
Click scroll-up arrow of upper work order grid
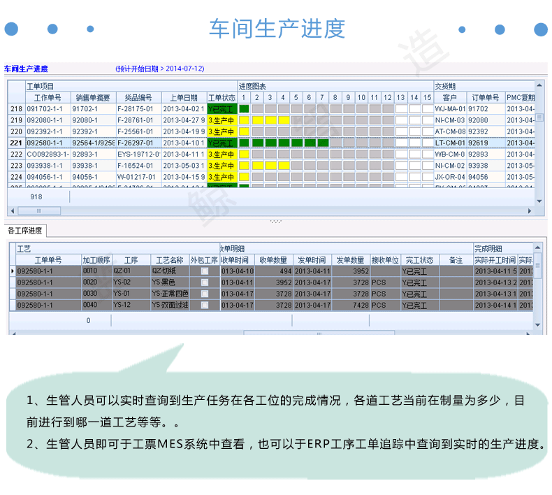(x=539, y=85)
